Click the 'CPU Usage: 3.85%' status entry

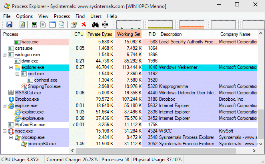pos(20,160)
